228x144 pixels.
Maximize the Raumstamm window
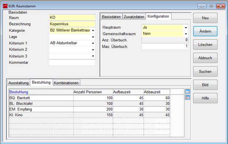click(211, 6)
